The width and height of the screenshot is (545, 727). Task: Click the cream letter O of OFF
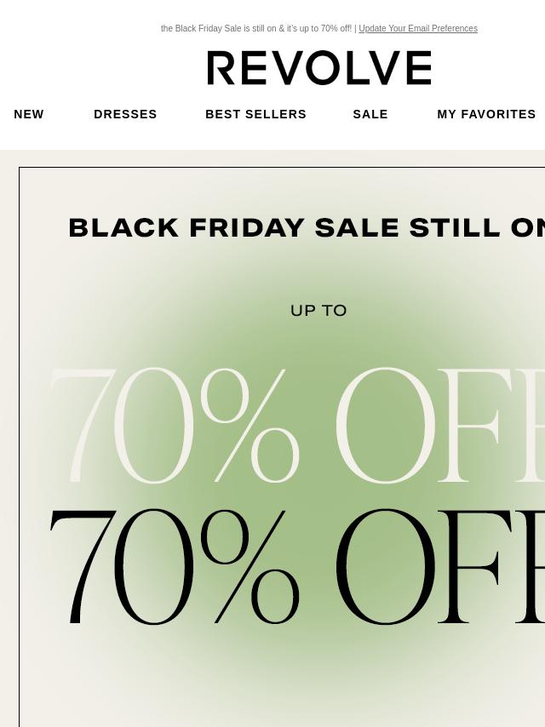[385, 425]
